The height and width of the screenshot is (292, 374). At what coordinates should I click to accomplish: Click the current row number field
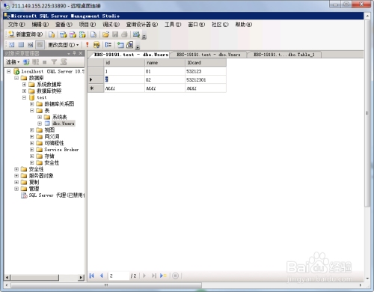pyautogui.click(x=119, y=276)
